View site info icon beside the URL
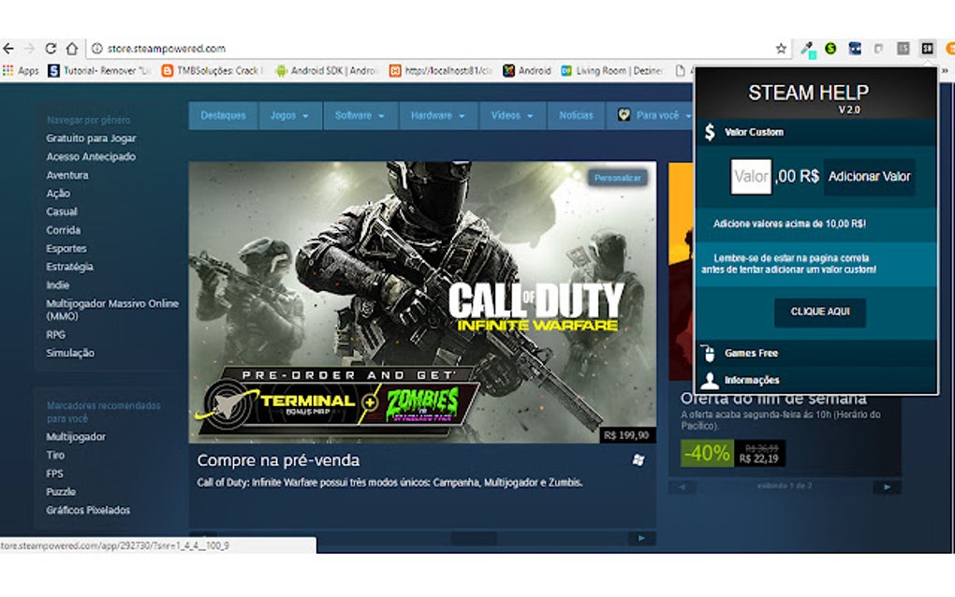 (x=96, y=48)
